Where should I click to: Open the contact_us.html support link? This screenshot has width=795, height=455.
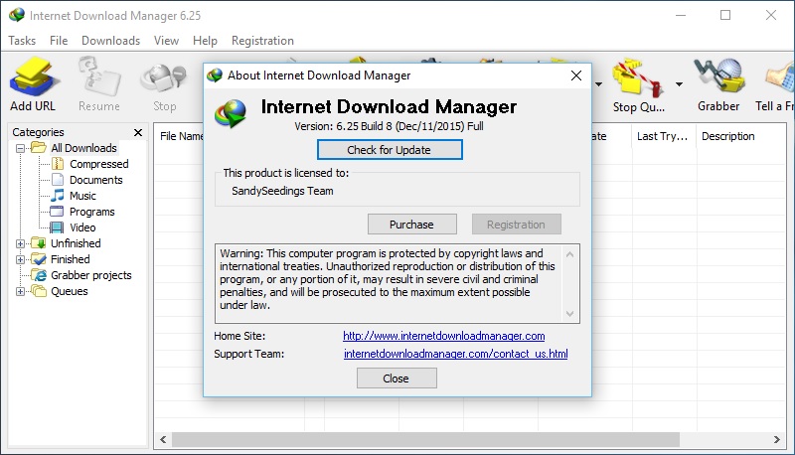pos(455,353)
